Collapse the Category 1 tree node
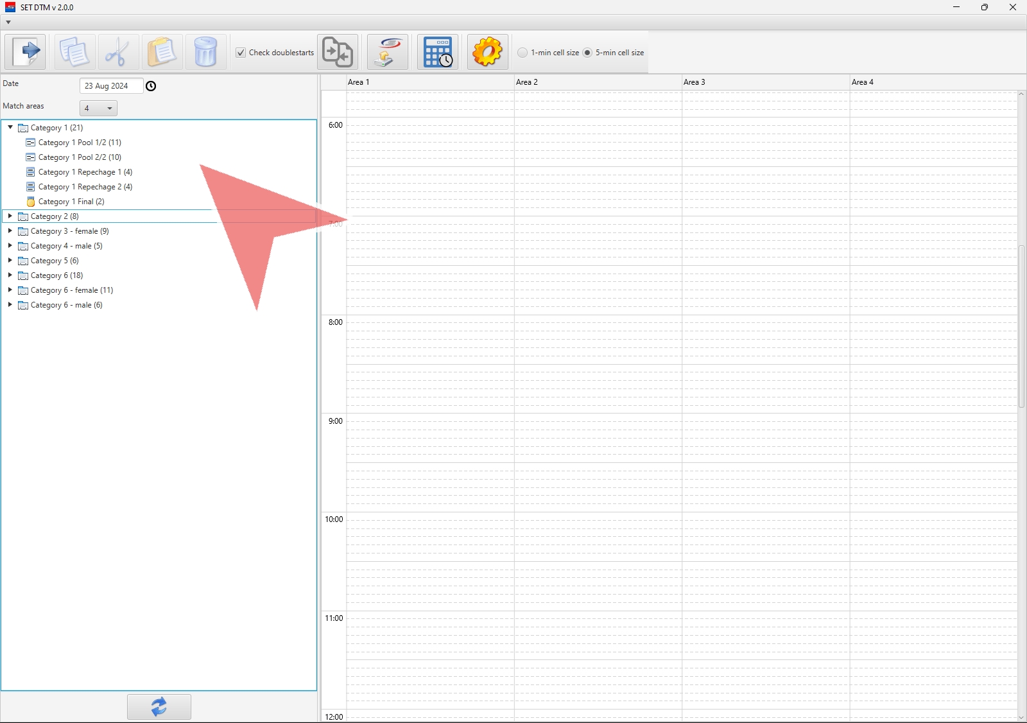The height and width of the screenshot is (723, 1027). pos(10,127)
